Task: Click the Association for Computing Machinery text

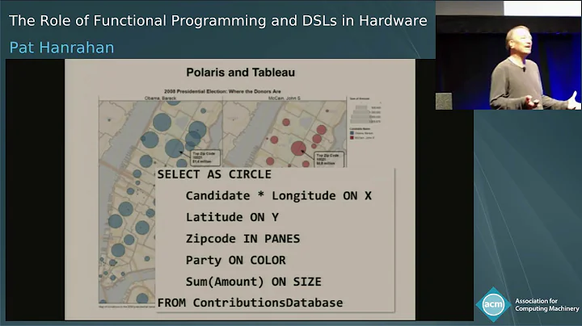Action: pos(546,305)
